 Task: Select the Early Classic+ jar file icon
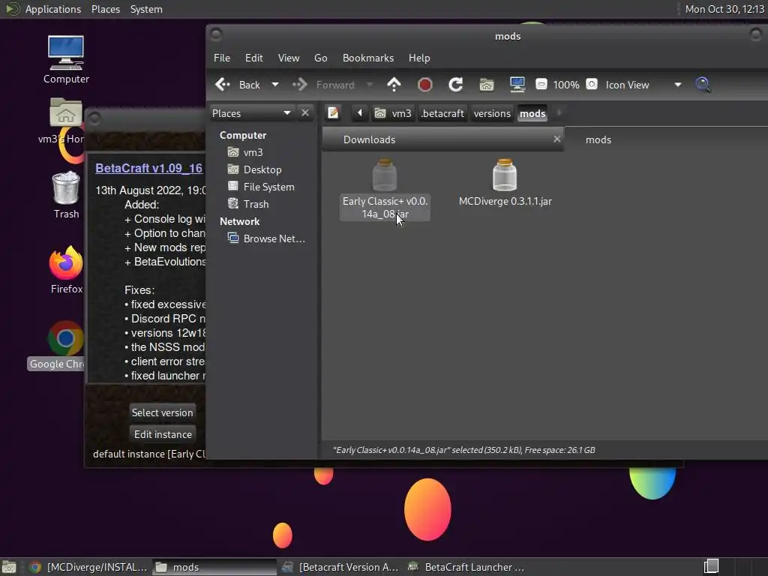point(385,175)
